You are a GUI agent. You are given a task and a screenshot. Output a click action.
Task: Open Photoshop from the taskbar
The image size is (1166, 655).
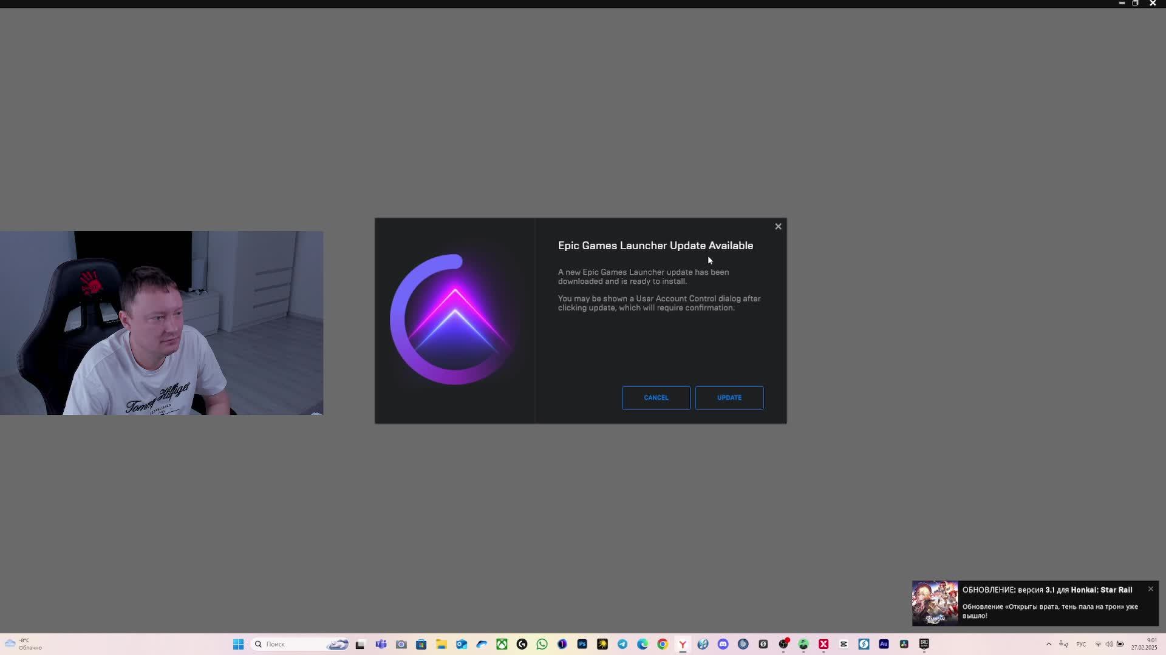(x=582, y=644)
